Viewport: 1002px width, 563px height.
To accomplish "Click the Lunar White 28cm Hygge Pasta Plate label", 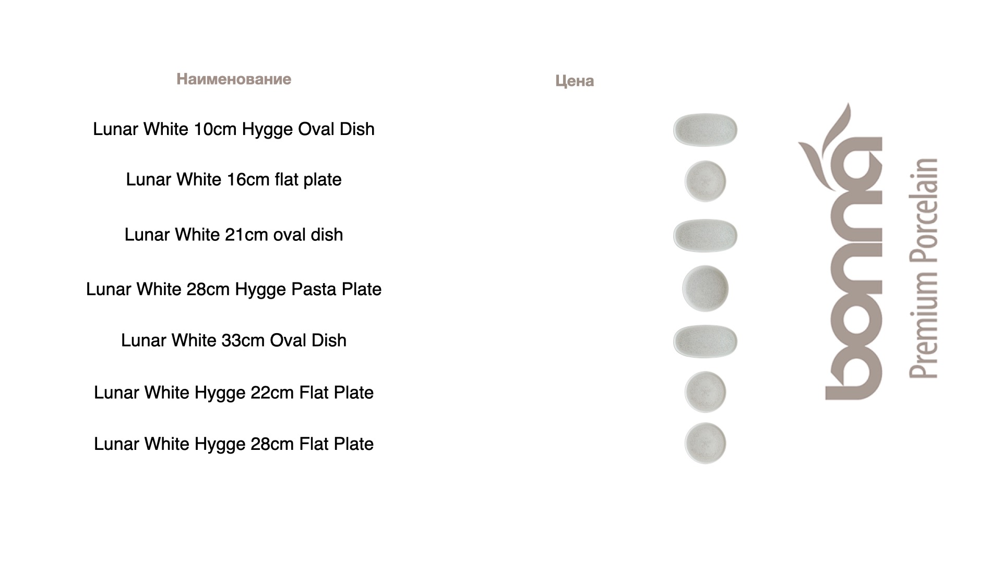I will point(234,289).
